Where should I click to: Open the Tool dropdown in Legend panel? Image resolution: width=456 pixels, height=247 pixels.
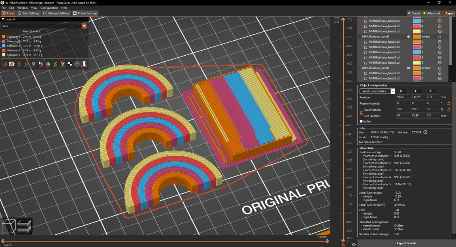coord(83,26)
